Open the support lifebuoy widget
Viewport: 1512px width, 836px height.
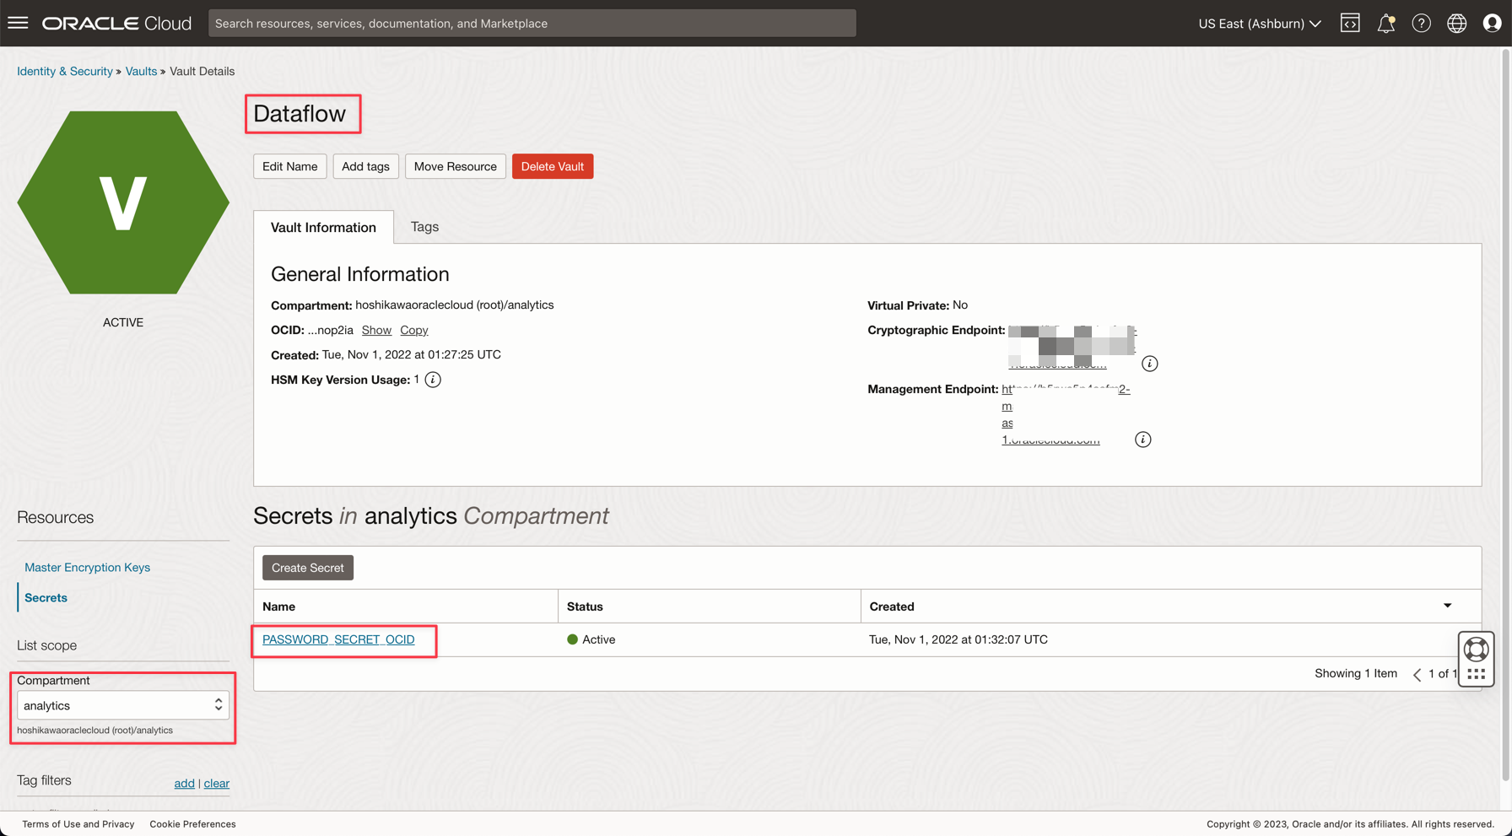(1476, 650)
